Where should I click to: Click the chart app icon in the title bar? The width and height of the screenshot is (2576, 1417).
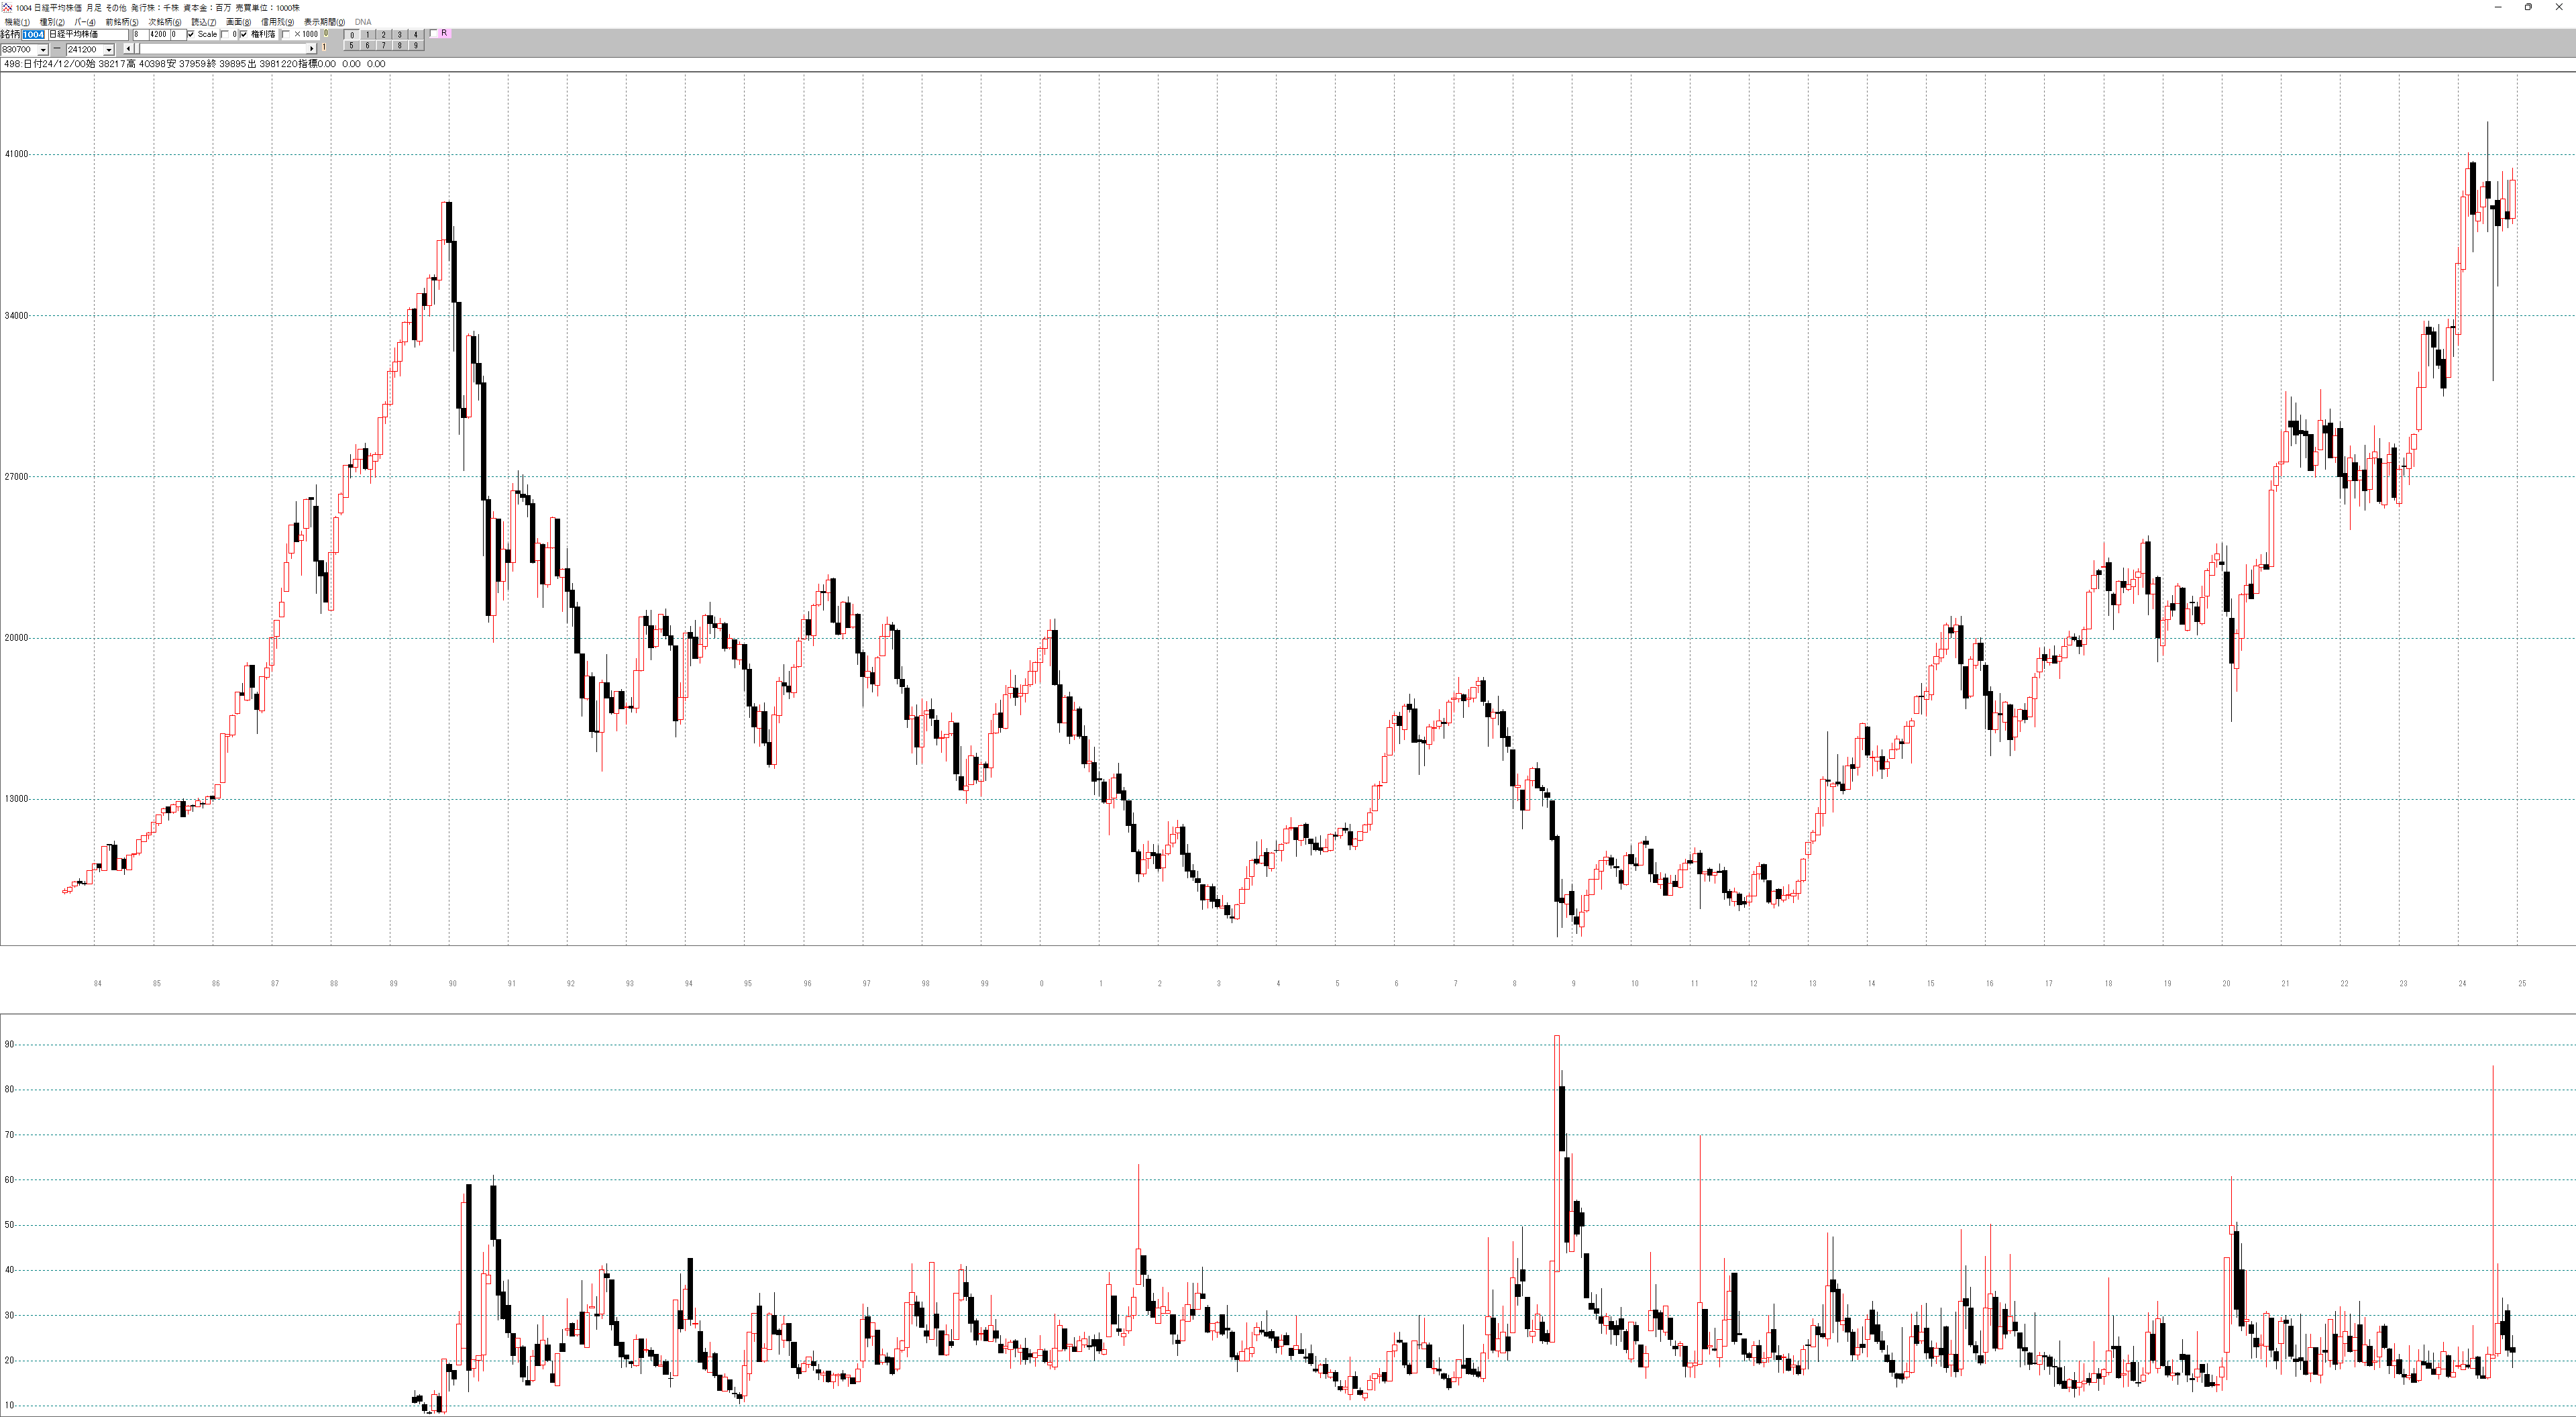pyautogui.click(x=7, y=7)
